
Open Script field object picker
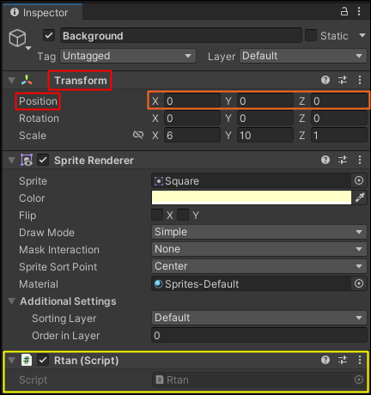(359, 380)
